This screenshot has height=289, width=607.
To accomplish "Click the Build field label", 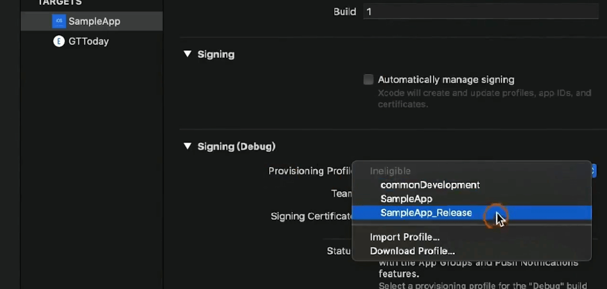I will coord(345,12).
